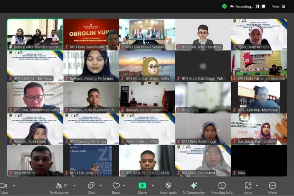
Task: Select Bawaslu Kota Payakumbuh video tile
Action: [x=91, y=98]
